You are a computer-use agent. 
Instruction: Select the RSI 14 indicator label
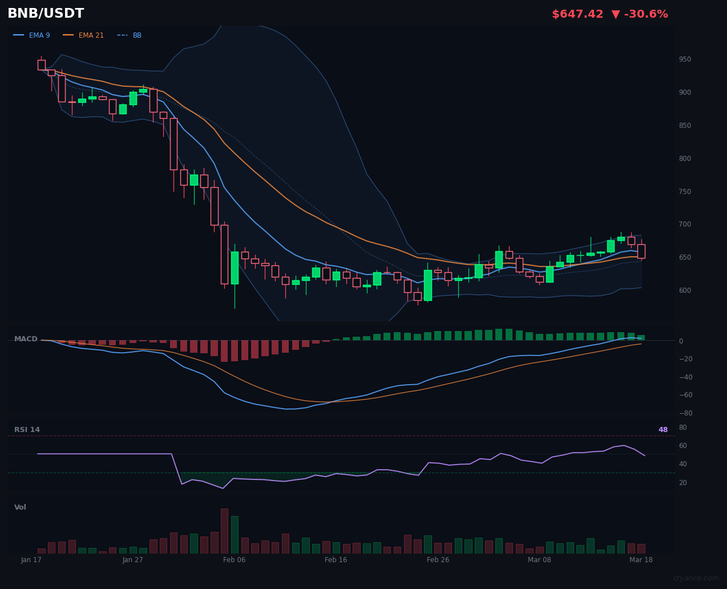tap(27, 429)
